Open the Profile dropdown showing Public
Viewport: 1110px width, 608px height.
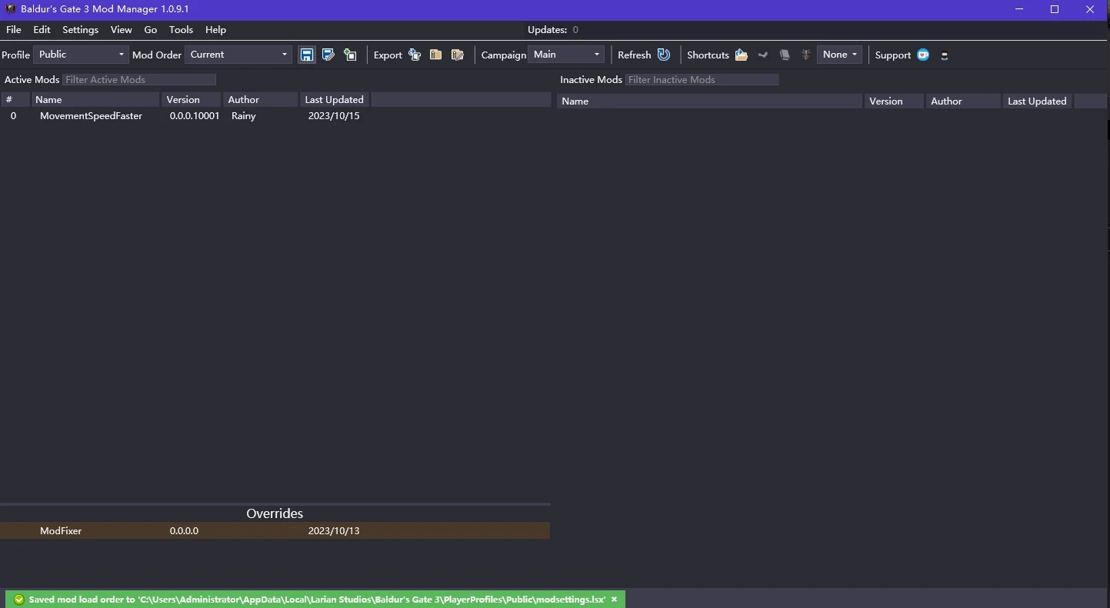(81, 55)
